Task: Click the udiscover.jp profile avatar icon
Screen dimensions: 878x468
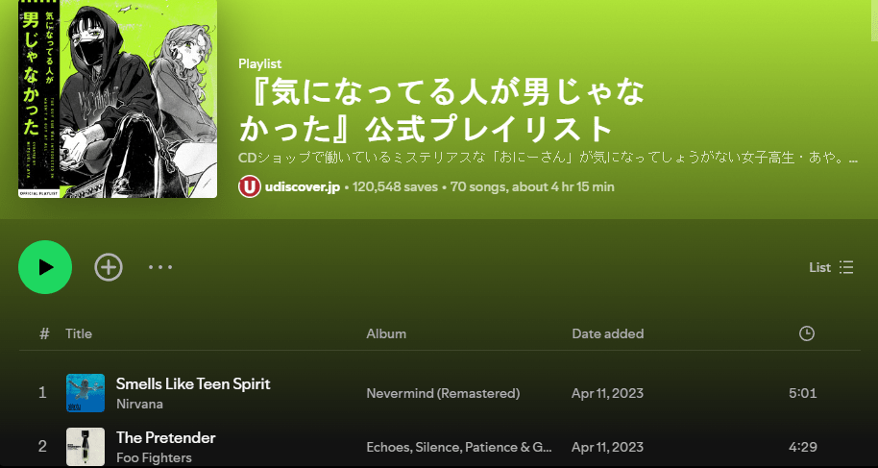Action: pyautogui.click(x=250, y=186)
